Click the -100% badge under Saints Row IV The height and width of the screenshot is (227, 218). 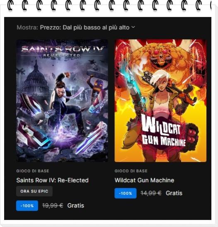click(x=27, y=206)
